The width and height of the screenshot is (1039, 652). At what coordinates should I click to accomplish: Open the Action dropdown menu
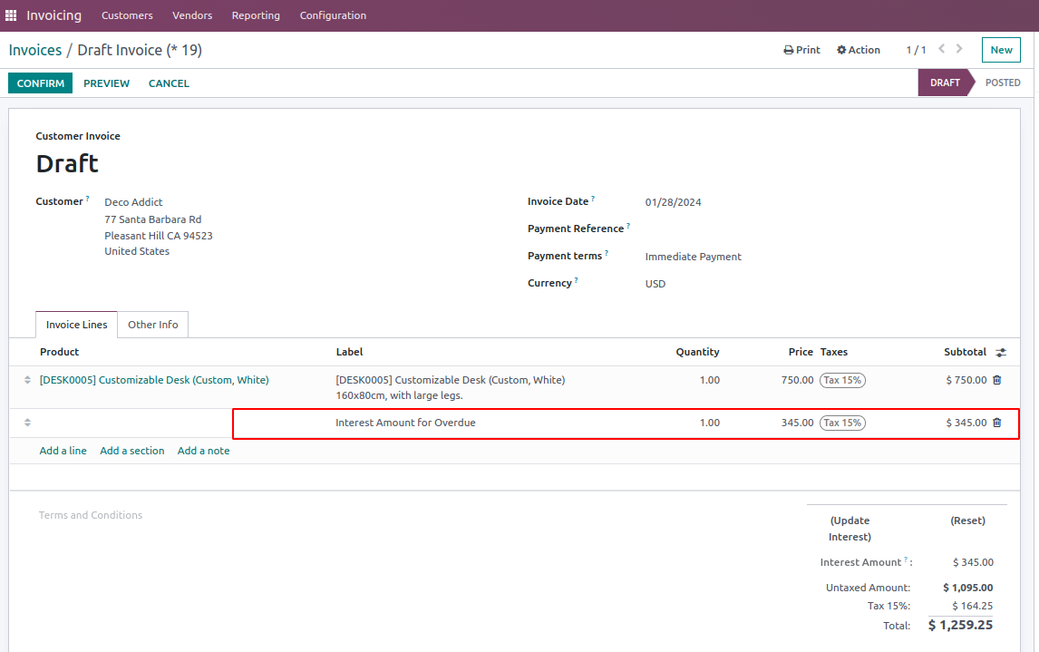coord(858,50)
